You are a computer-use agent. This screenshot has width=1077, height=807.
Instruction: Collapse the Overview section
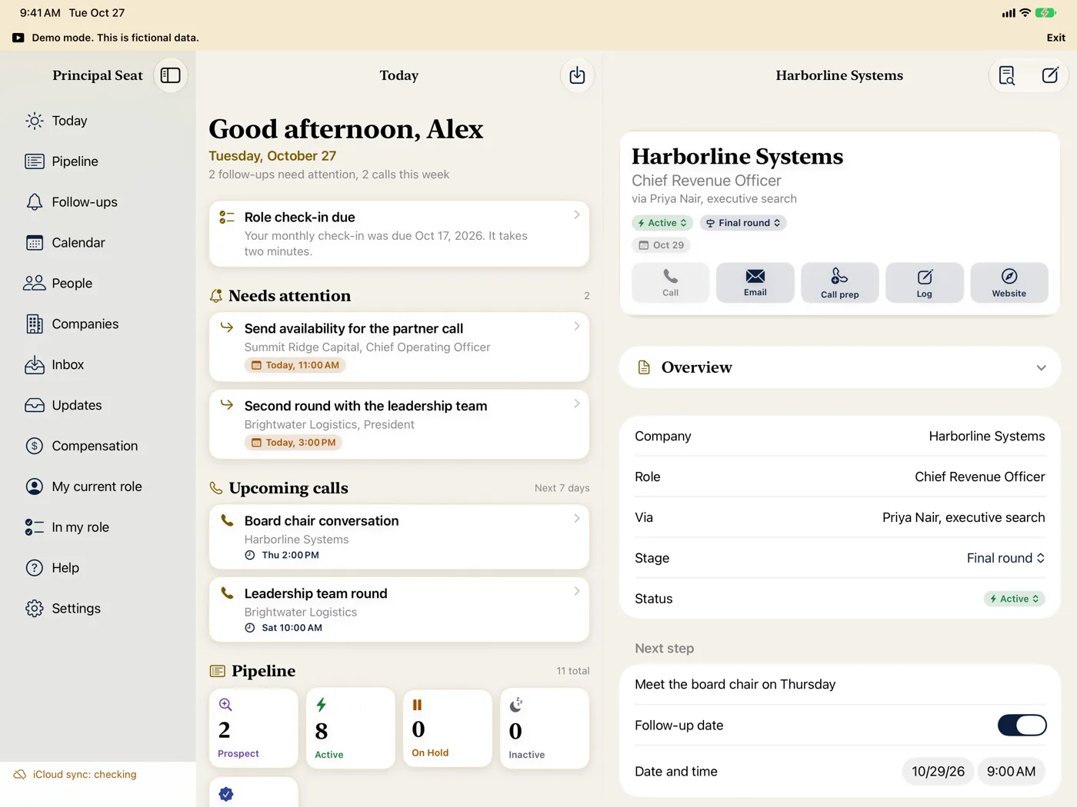(840, 367)
